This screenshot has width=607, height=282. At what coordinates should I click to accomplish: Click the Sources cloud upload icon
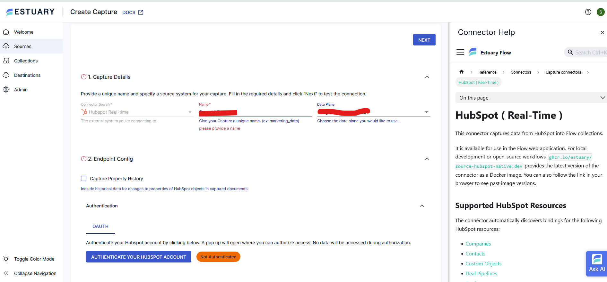click(x=6, y=46)
